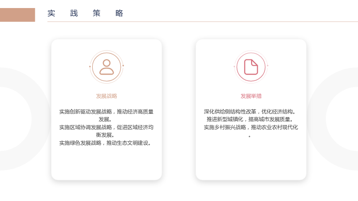This screenshot has height=201, width=358.
Task: Click the tan rectangle beside the title
Action: 17,15
